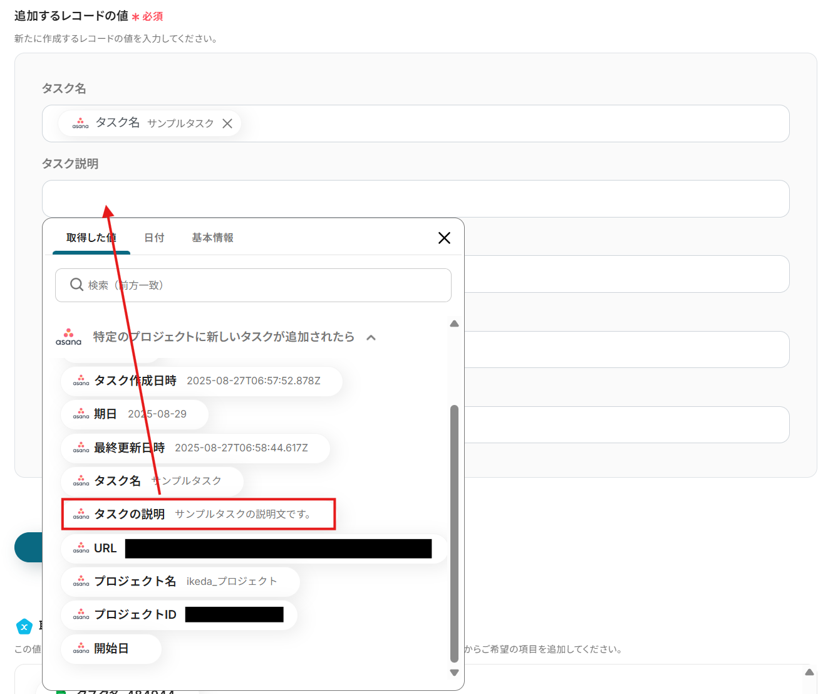Click the blue pentagon icon at bottom left
Image resolution: width=823 pixels, height=694 pixels.
click(24, 626)
